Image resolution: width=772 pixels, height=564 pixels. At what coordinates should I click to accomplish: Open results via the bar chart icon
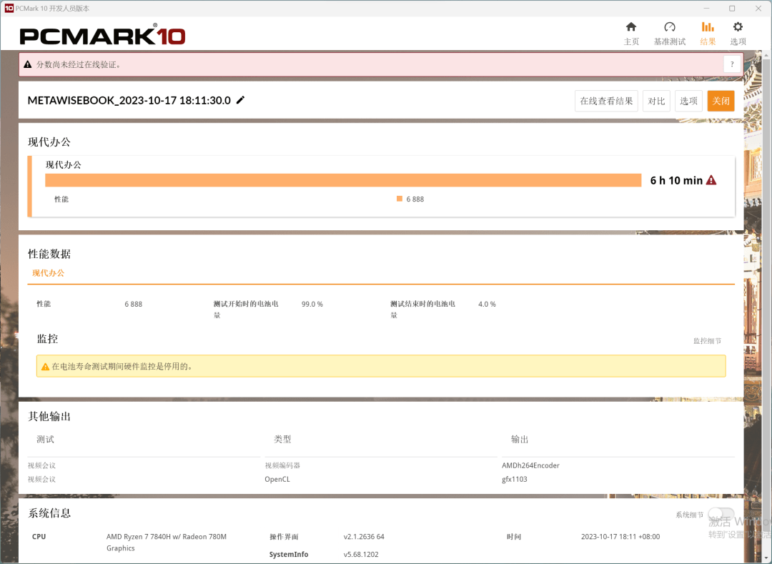tap(708, 28)
